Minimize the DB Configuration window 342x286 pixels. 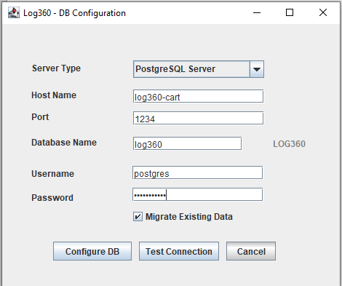(x=257, y=12)
